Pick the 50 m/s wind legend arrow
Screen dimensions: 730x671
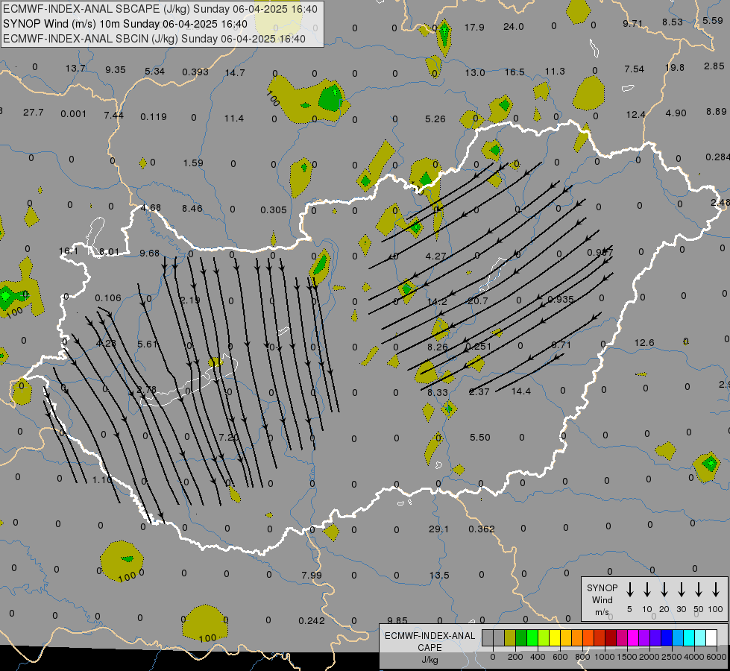[699, 590]
